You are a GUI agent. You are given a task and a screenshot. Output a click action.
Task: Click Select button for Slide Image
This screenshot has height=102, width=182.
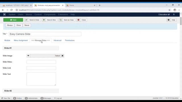[x=57, y=56]
